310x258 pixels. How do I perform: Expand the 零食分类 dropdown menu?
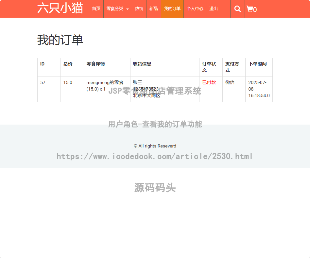pos(118,9)
